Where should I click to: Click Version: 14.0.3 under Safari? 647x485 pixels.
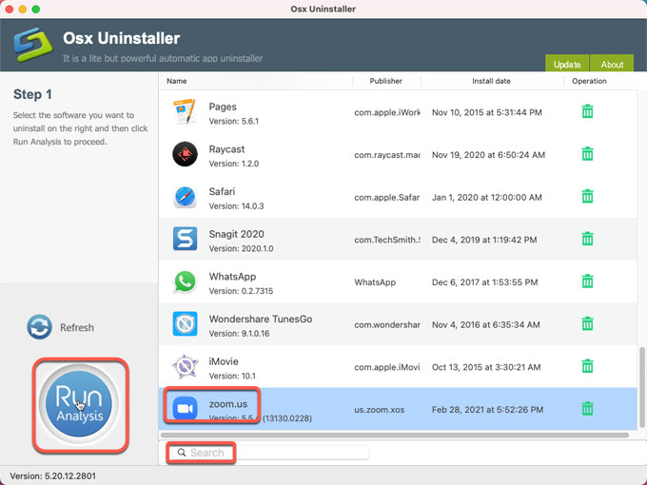236,205
